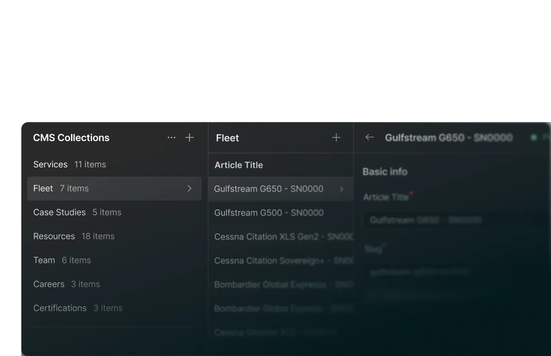
Task: Add a new CMS collection
Action: (190, 138)
